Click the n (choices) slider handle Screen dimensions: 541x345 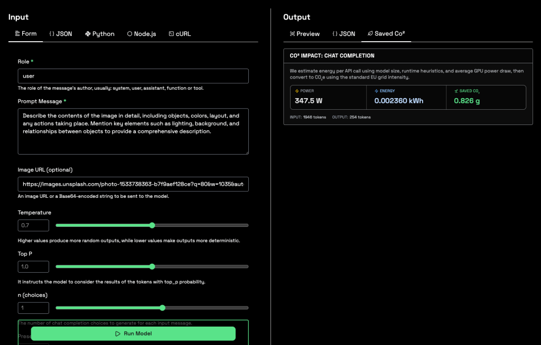point(162,308)
